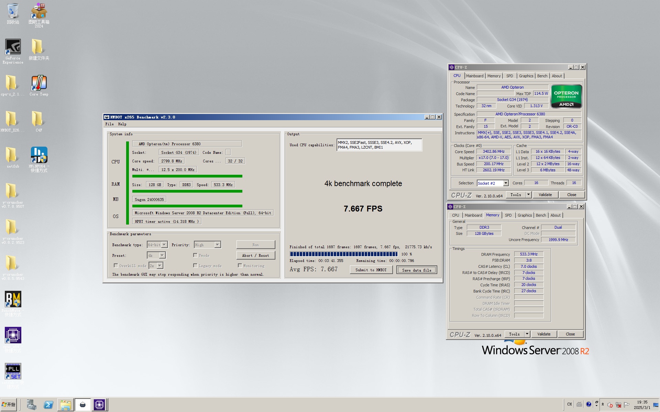This screenshot has width=660, height=412.
Task: Switch to Bench tab in lower CPU-Z
Action: coord(541,215)
